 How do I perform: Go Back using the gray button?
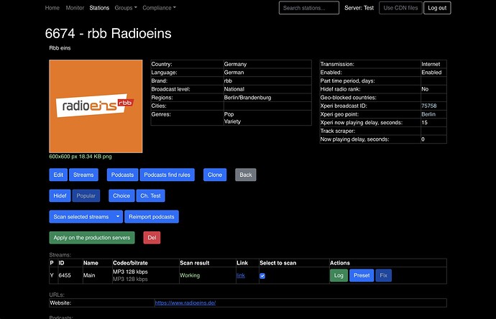click(246, 175)
